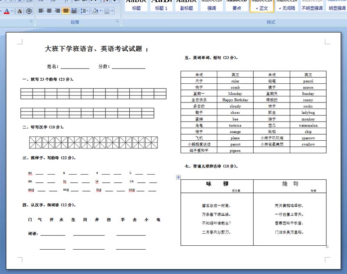Apply paragraph shading with paint bucket
Screen dimensions: 347x274
click(x=95, y=10)
